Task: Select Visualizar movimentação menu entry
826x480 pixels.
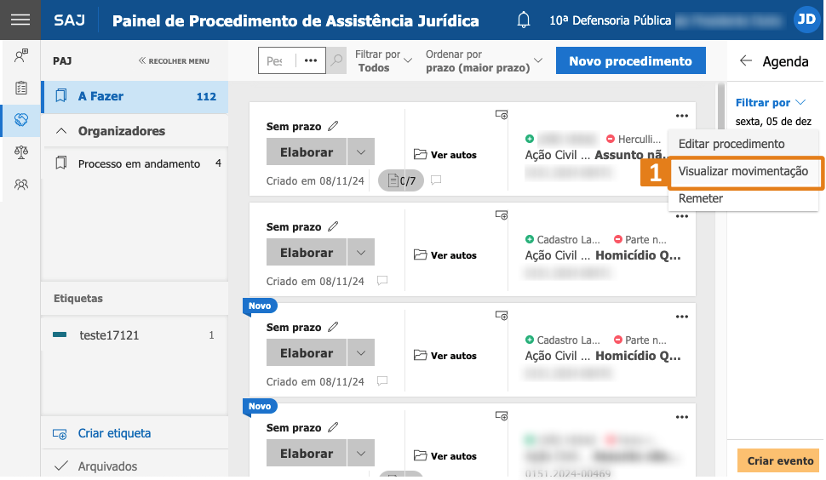Action: (x=743, y=171)
